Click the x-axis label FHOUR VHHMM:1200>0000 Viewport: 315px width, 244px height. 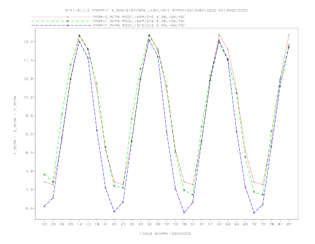[165, 234]
